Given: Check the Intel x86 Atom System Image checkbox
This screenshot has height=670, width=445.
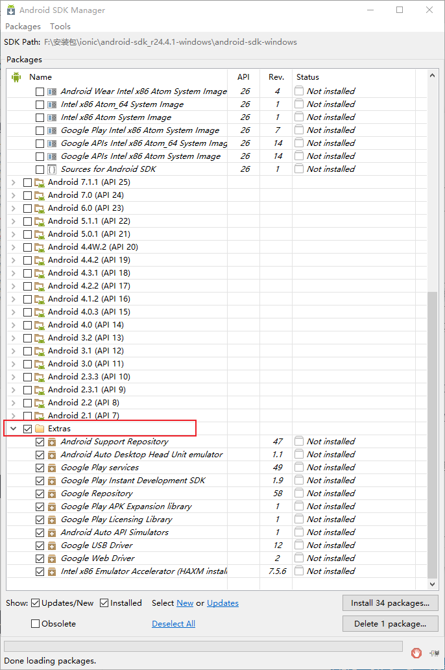Looking at the screenshot, I should pos(40,117).
